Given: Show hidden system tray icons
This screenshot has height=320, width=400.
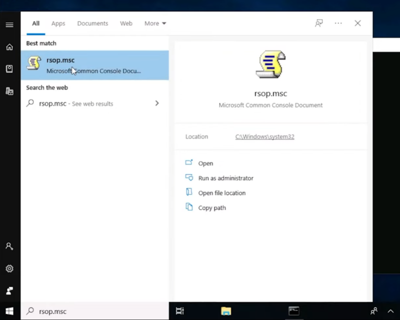Looking at the screenshot, I should 390,311.
